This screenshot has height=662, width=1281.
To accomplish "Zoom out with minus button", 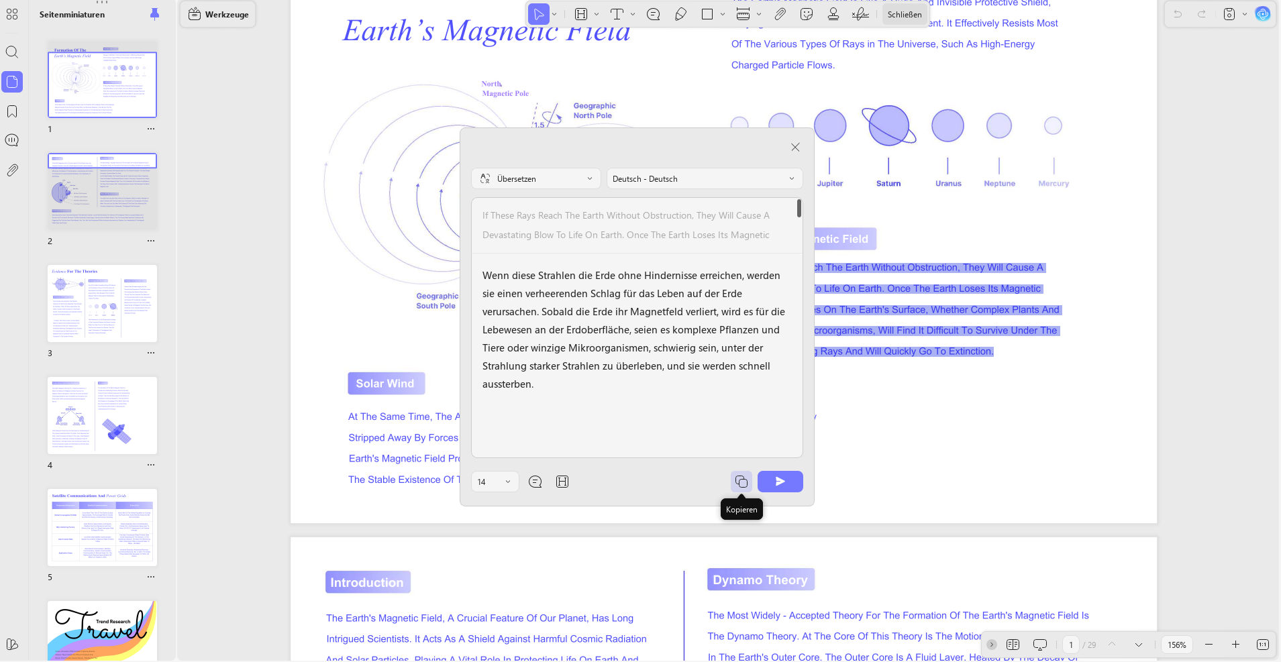I will pyautogui.click(x=1209, y=645).
